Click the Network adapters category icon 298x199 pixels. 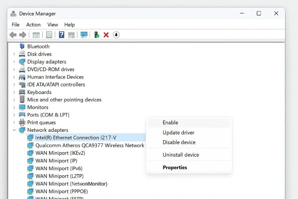(22, 130)
